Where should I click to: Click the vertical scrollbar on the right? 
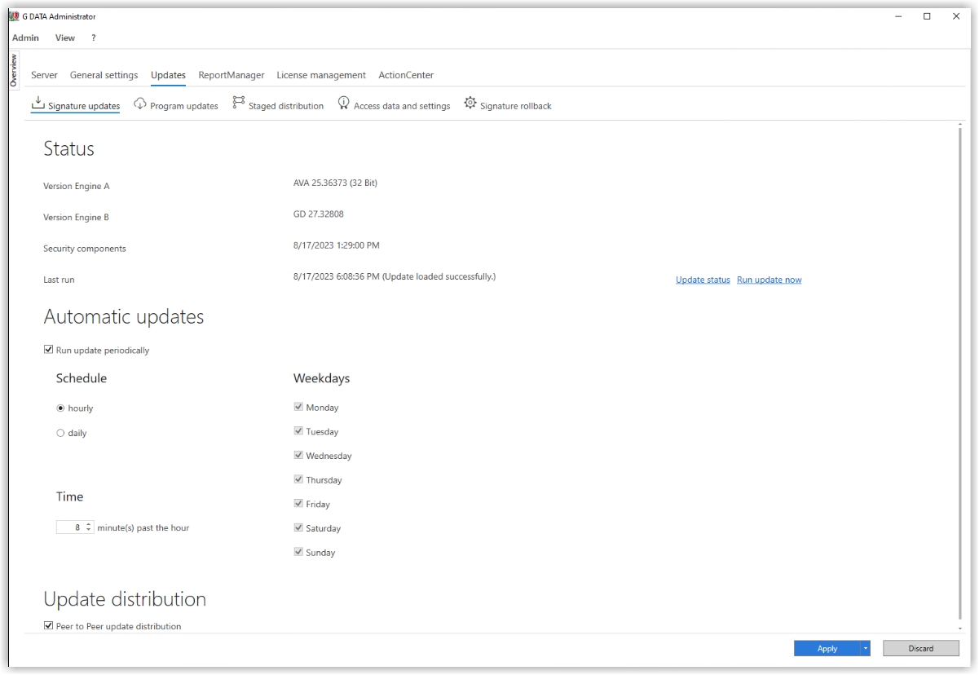pyautogui.click(x=961, y=375)
